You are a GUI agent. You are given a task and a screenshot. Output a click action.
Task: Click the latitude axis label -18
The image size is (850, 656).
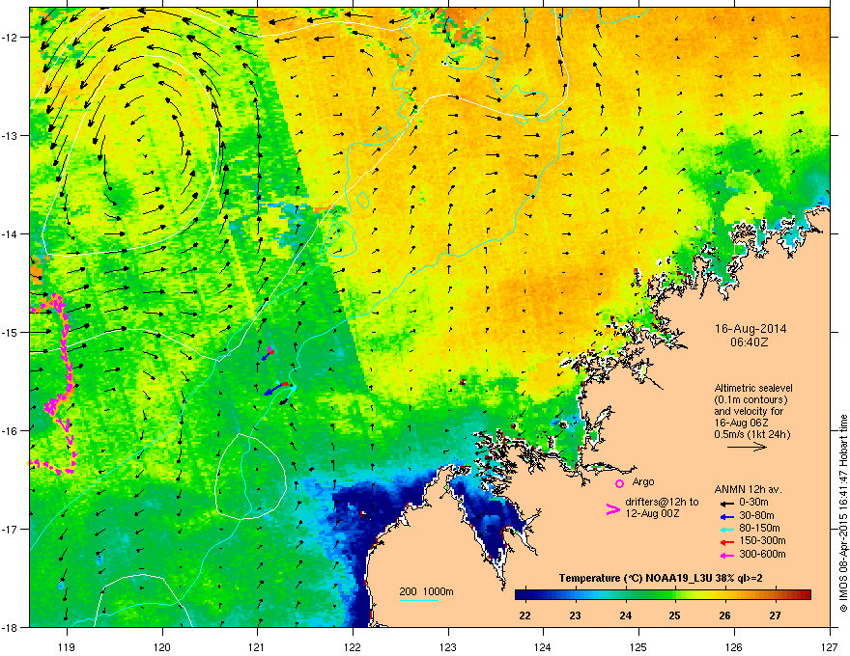pos(10,627)
